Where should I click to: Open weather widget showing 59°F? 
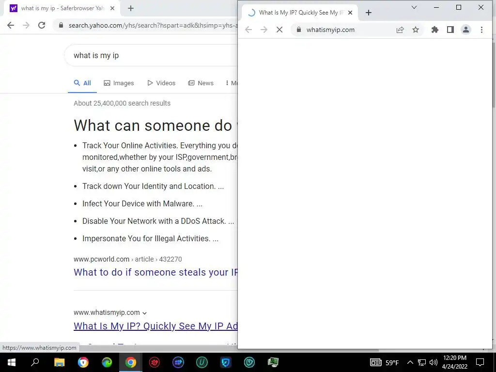click(x=384, y=362)
